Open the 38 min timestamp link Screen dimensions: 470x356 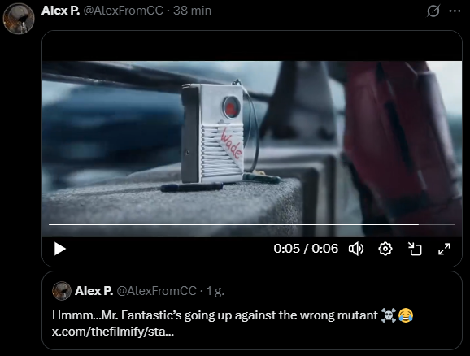tap(193, 11)
